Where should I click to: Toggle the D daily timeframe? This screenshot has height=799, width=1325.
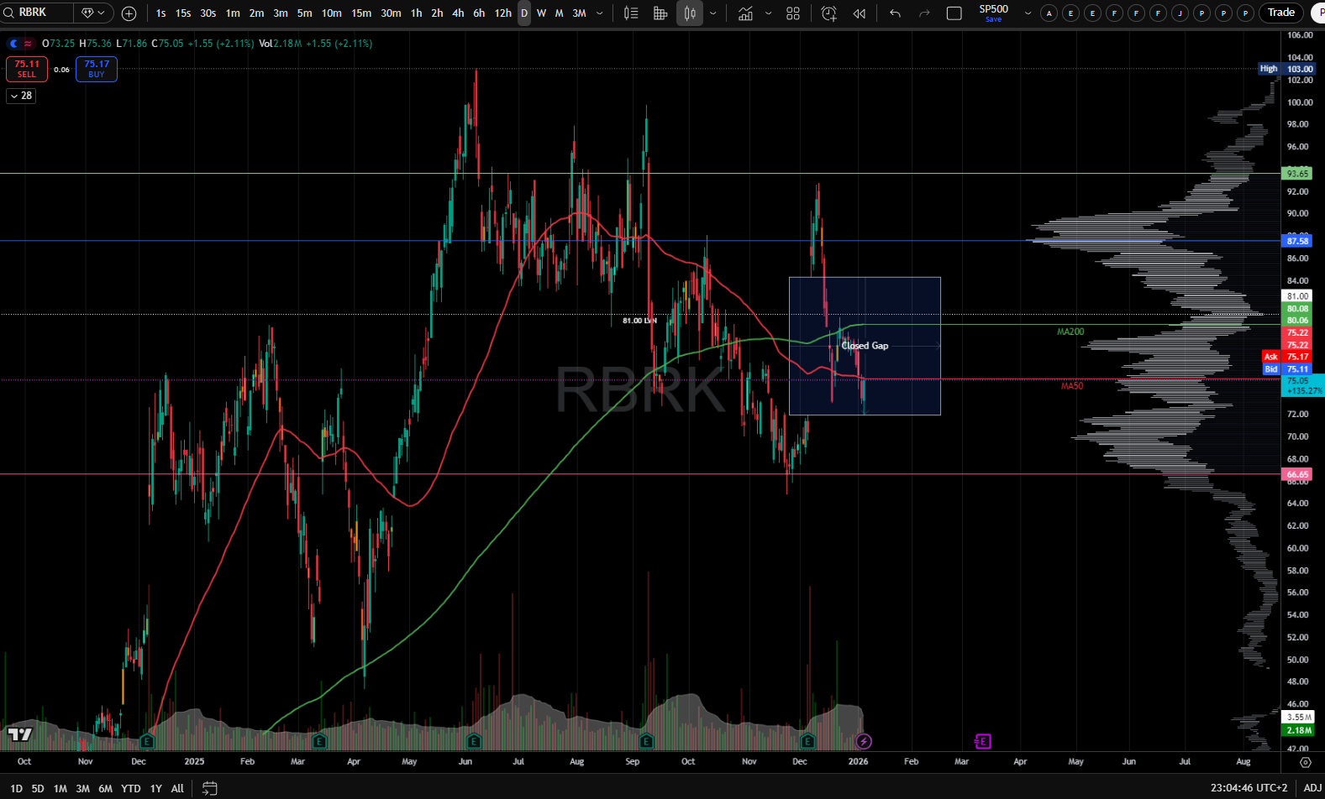pyautogui.click(x=523, y=13)
